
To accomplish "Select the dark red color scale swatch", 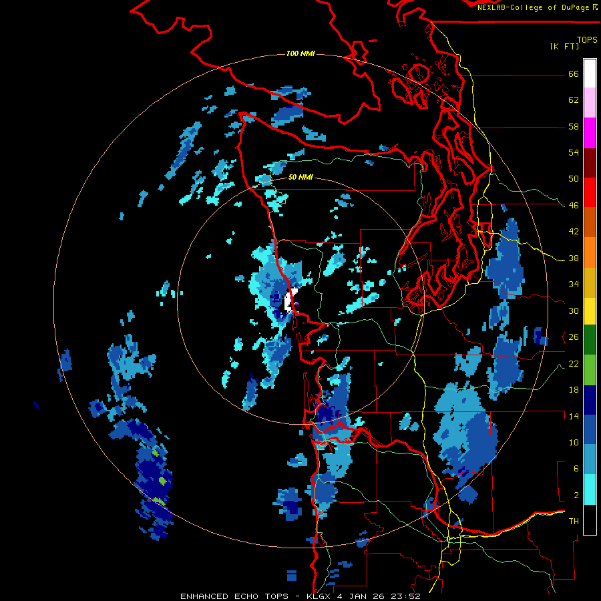I will click(590, 163).
